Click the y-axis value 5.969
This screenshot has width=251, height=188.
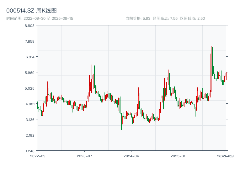click(29, 73)
